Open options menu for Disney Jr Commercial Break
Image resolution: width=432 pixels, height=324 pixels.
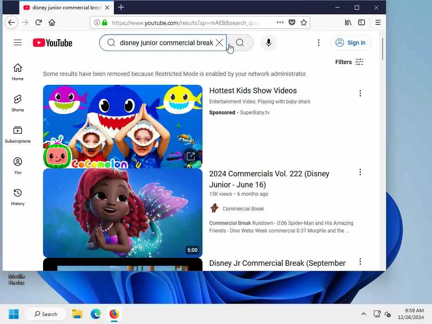(360, 262)
